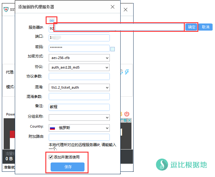Click the Russian flag in Country field
This screenshot has width=215, height=177.
(52, 128)
